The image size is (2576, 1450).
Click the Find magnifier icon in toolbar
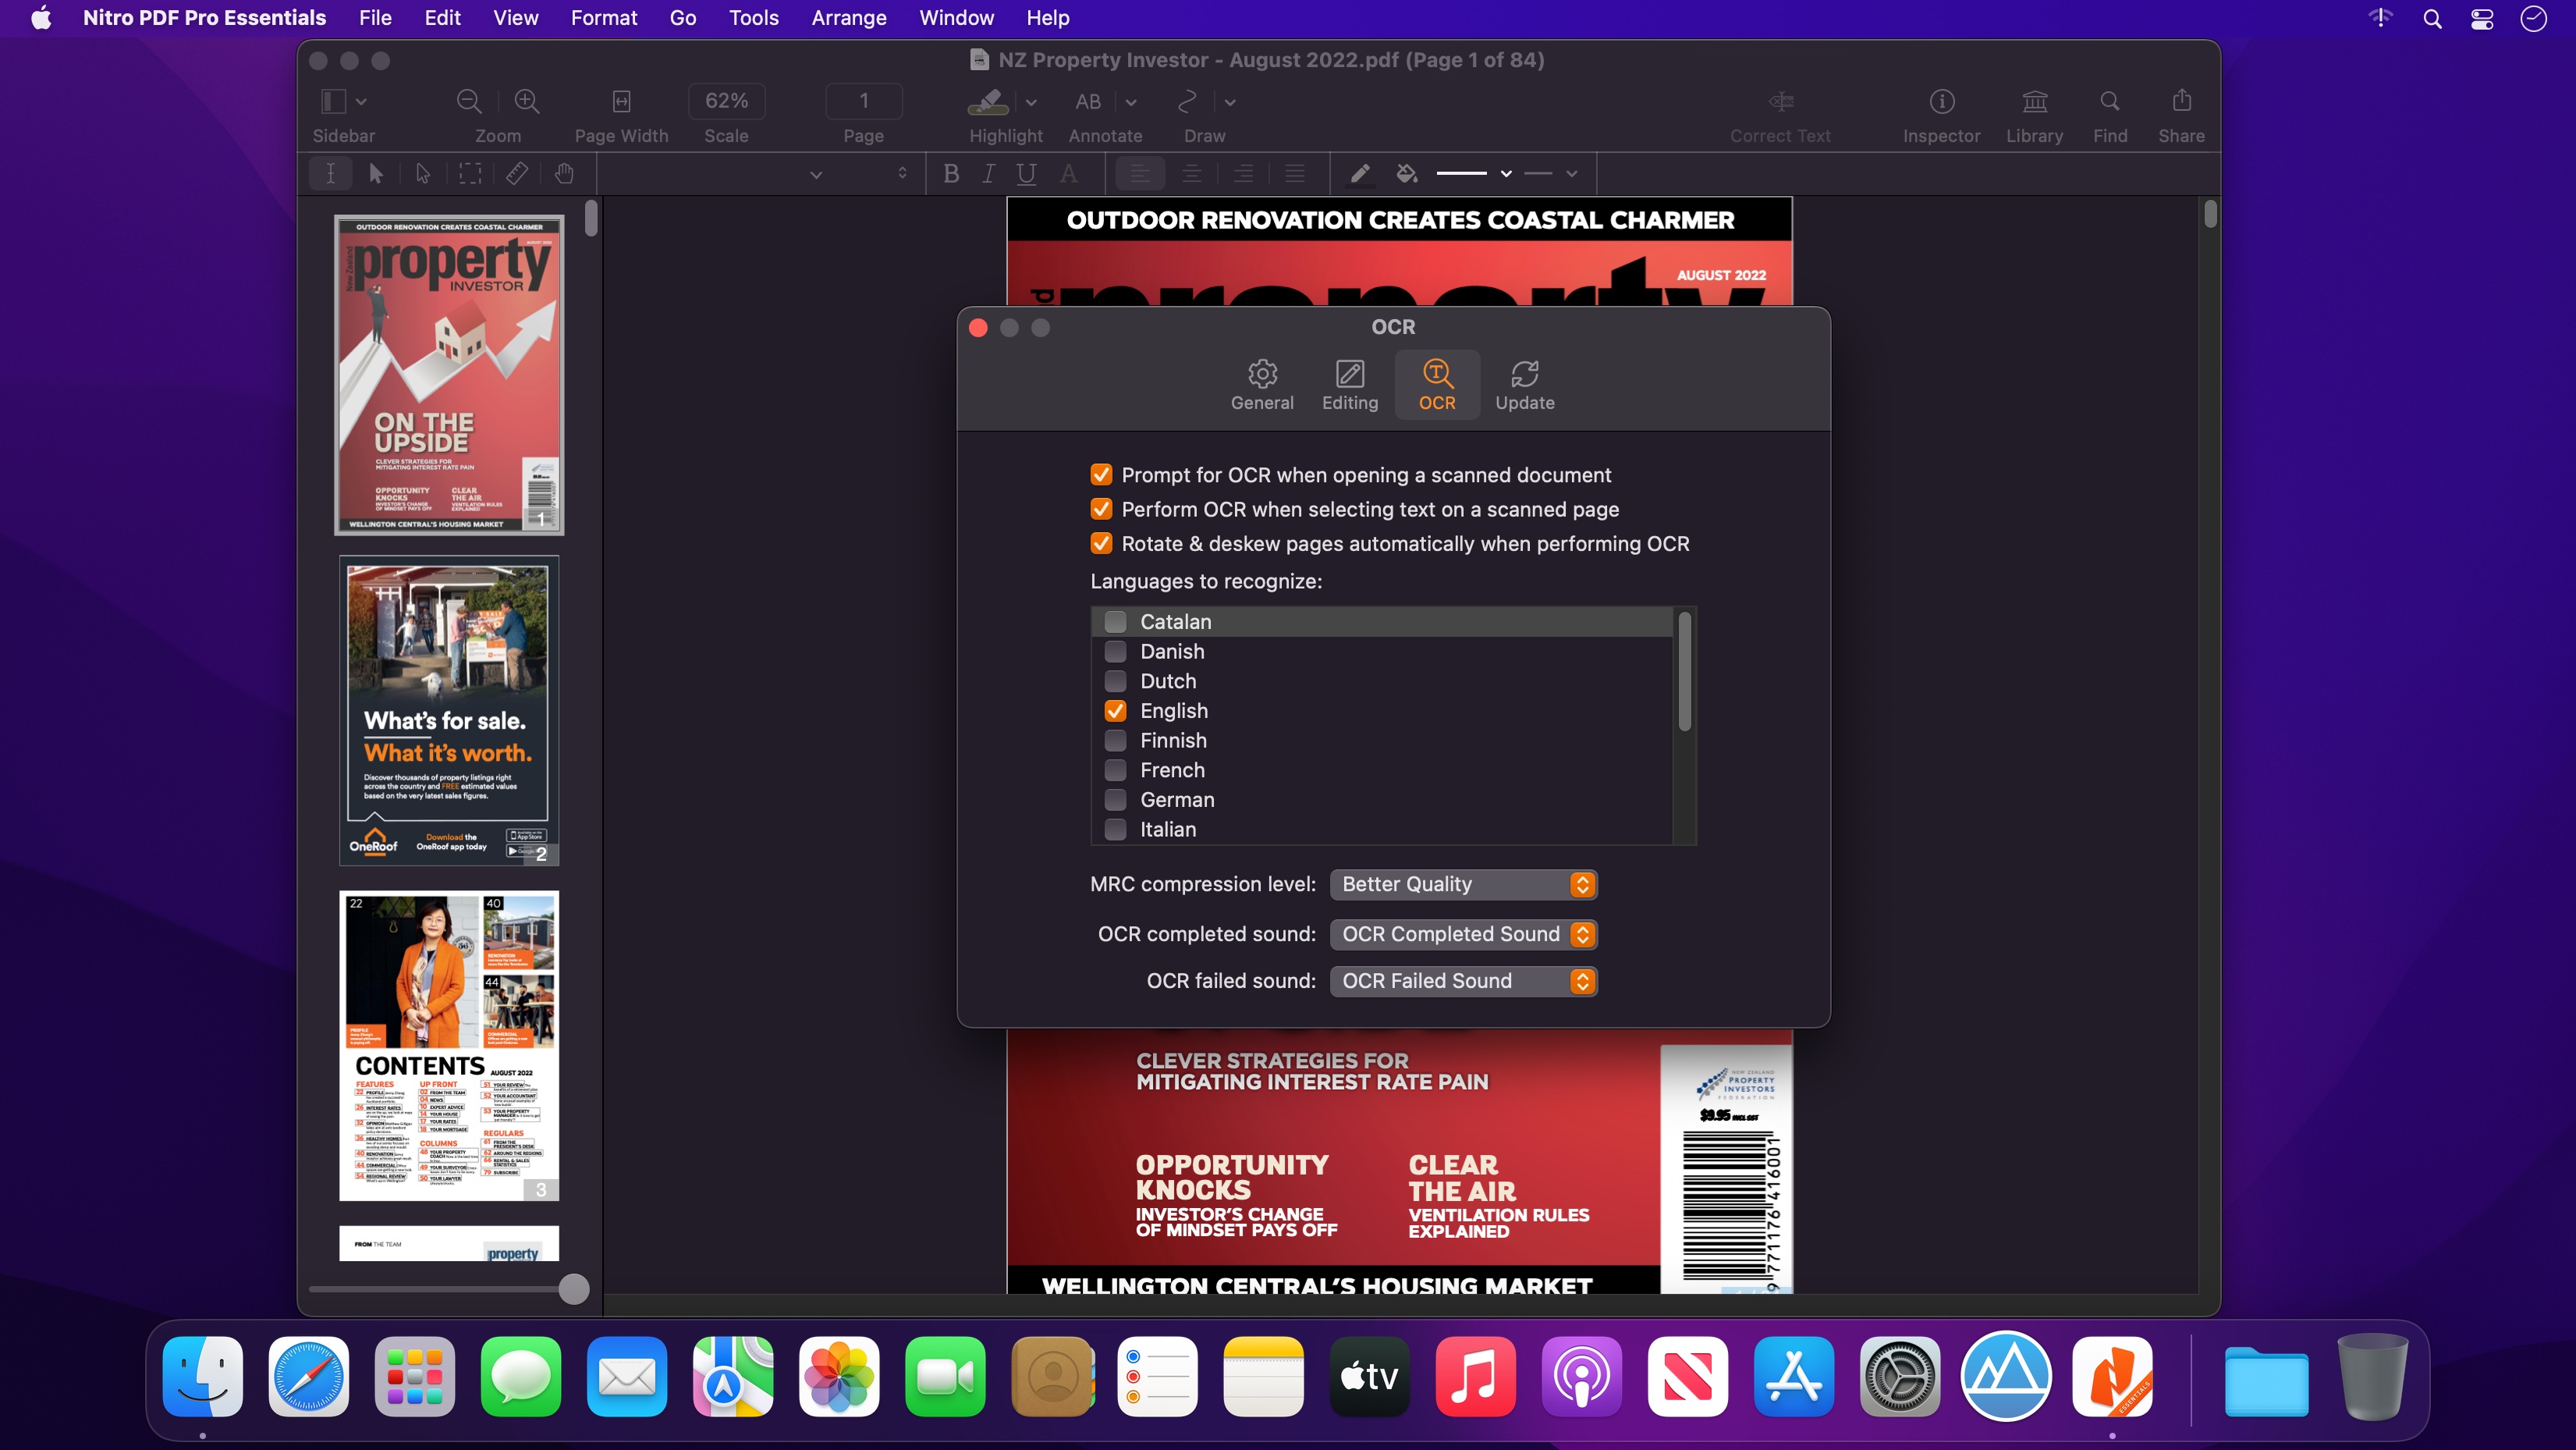pos(2110,101)
